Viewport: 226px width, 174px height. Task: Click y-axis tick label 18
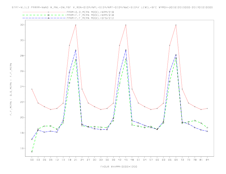click(22, 133)
